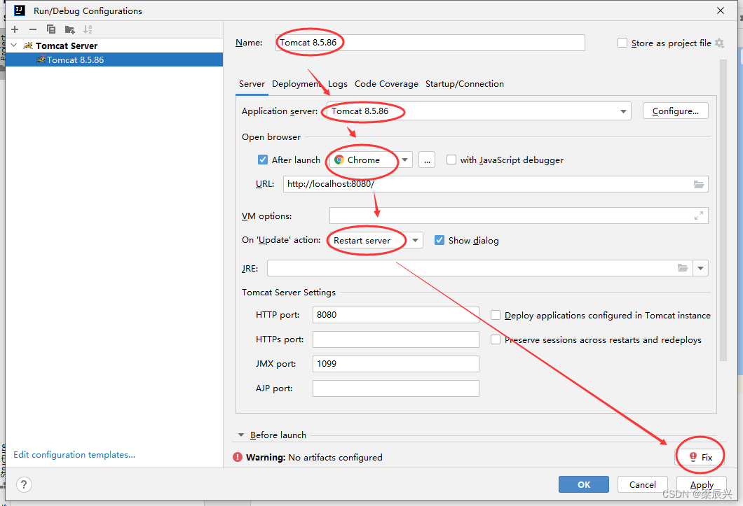Open the JRE dropdown arrow
Viewport: 743px width, 506px height.
pyautogui.click(x=700, y=268)
